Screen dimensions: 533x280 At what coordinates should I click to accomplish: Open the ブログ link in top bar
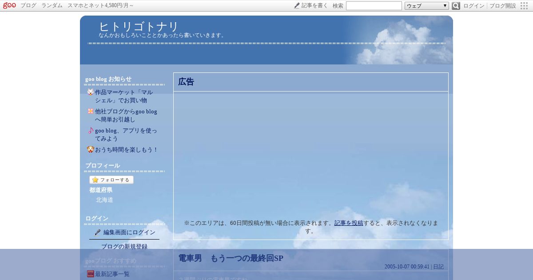point(28,6)
